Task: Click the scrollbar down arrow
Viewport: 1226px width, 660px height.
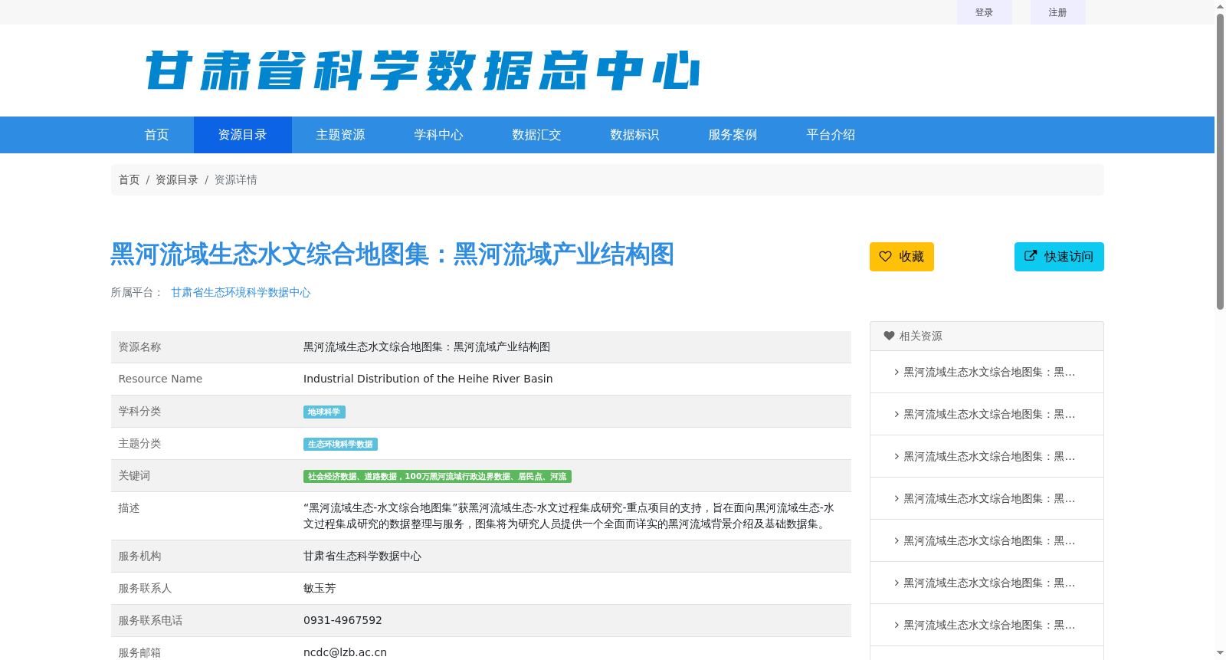Action: pos(1220,653)
